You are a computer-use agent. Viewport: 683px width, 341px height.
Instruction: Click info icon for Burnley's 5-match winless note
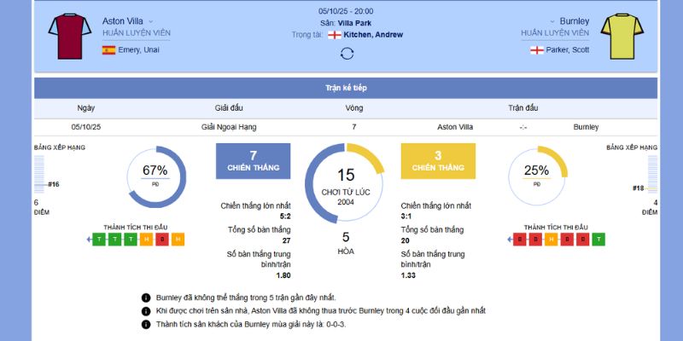(146, 298)
